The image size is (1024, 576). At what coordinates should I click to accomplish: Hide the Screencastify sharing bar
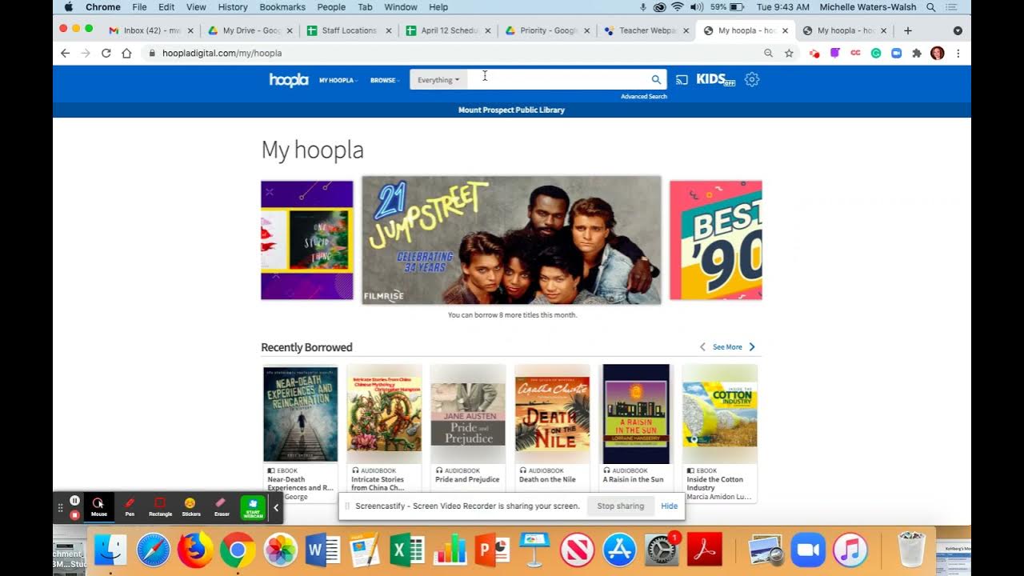point(670,506)
